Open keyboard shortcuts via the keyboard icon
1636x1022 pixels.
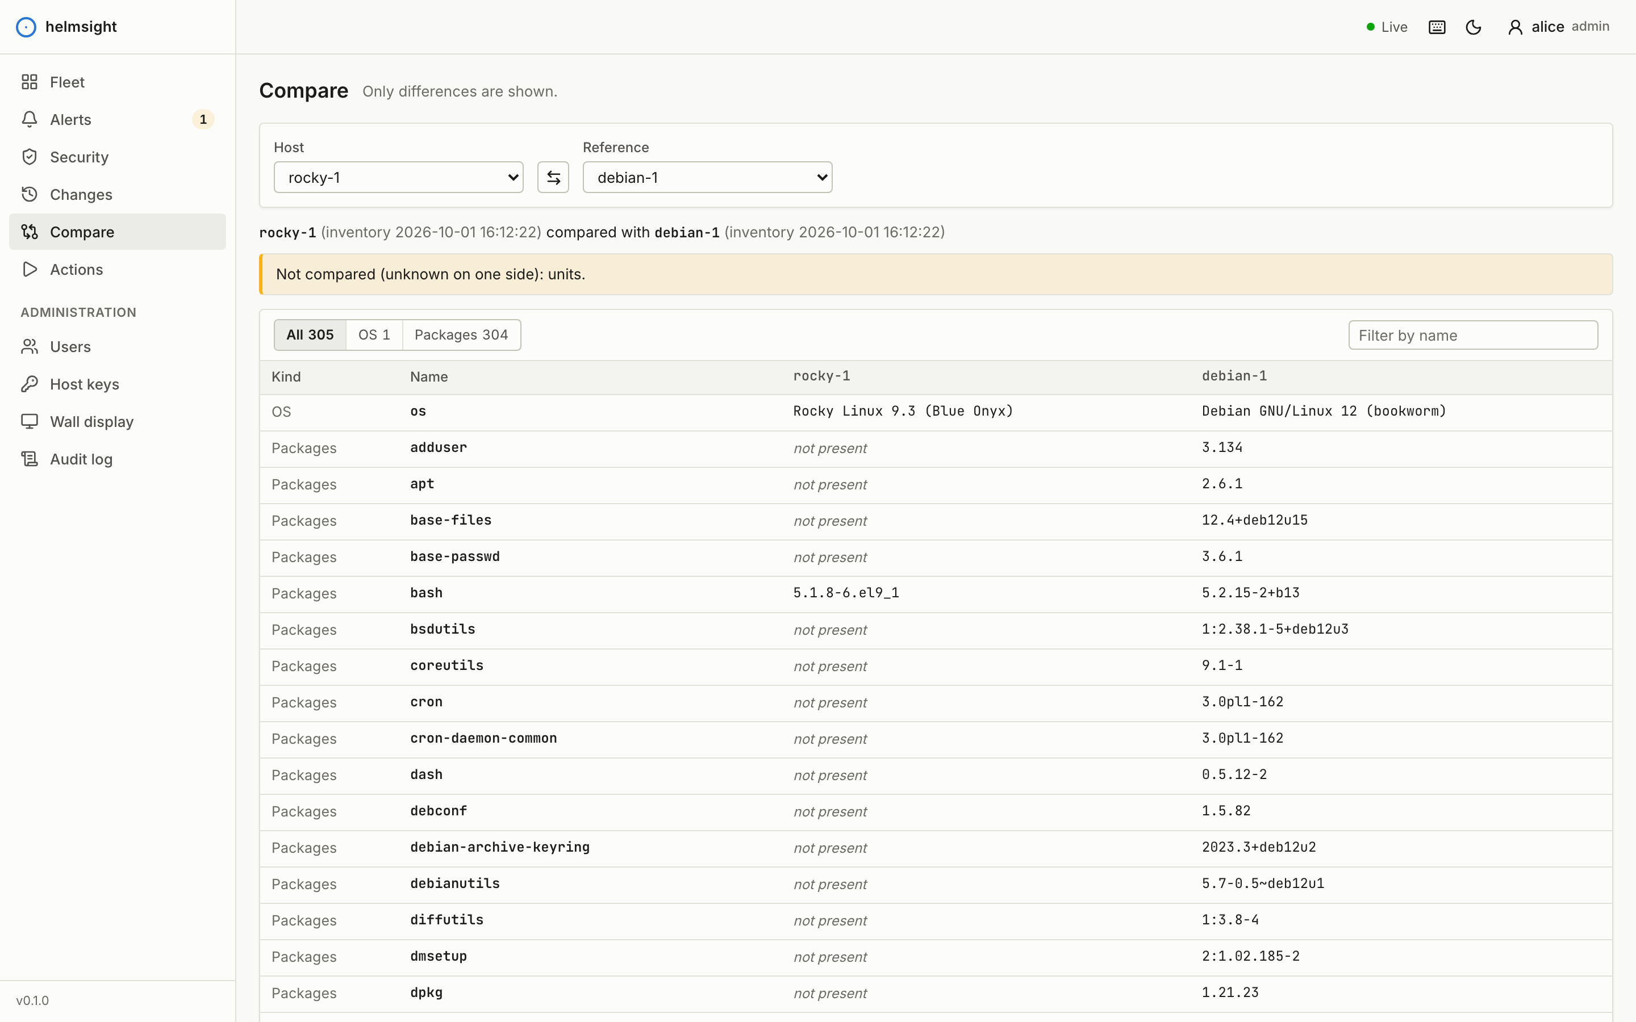pyautogui.click(x=1437, y=27)
